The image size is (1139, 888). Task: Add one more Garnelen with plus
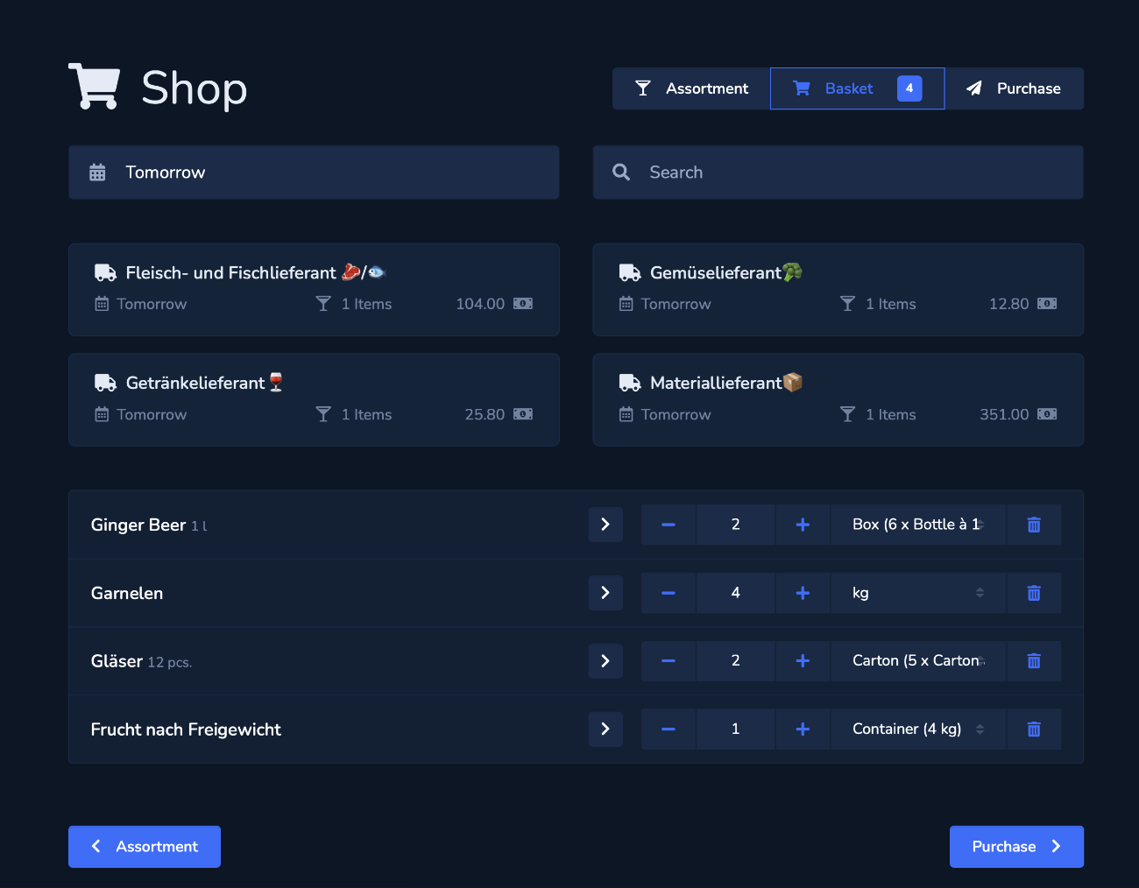pos(803,593)
